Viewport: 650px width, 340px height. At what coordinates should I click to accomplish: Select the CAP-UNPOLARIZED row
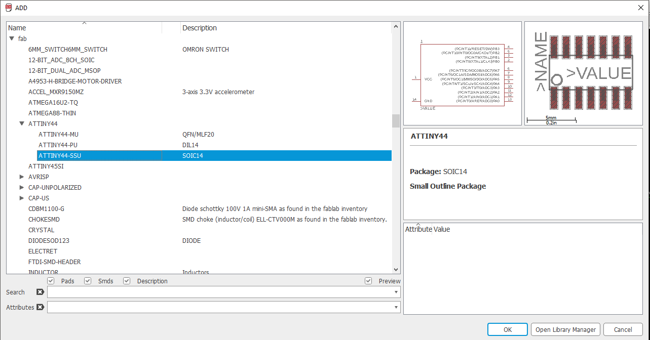click(55, 187)
